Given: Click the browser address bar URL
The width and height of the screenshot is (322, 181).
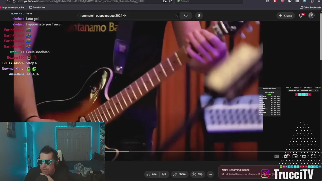Looking at the screenshot, I should click(x=80, y=1).
